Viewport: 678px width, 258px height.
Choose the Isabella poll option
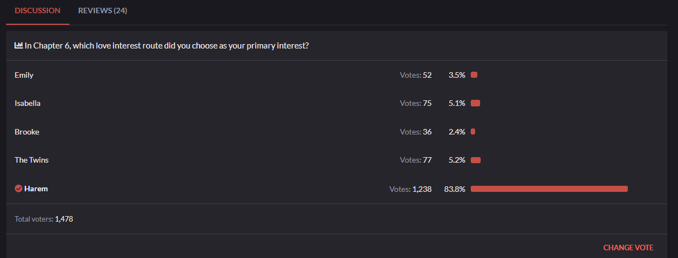pyautogui.click(x=28, y=103)
